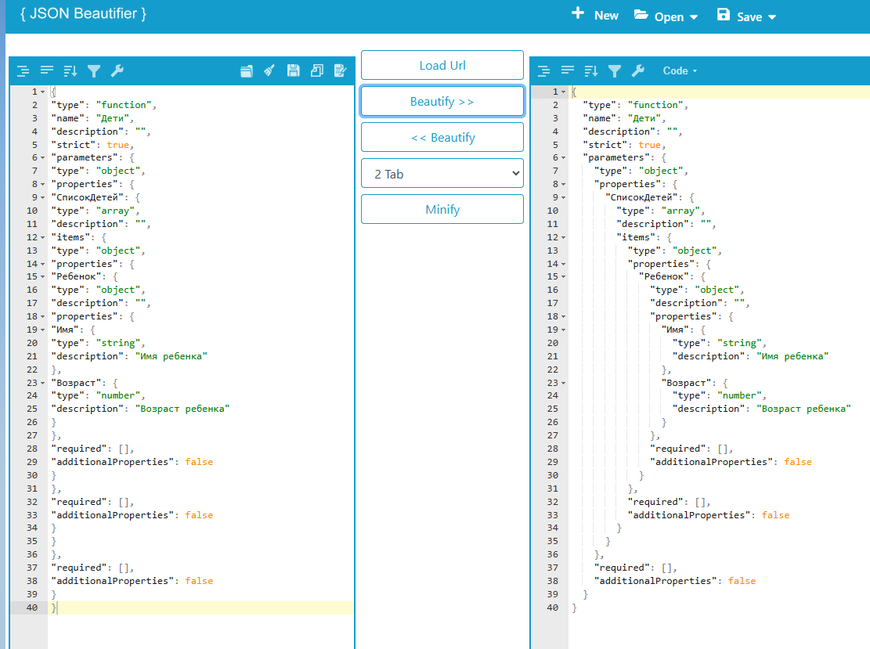This screenshot has width=870, height=649.
Task: Collapse line 1 fold arrow in left editor
Action: (43, 92)
